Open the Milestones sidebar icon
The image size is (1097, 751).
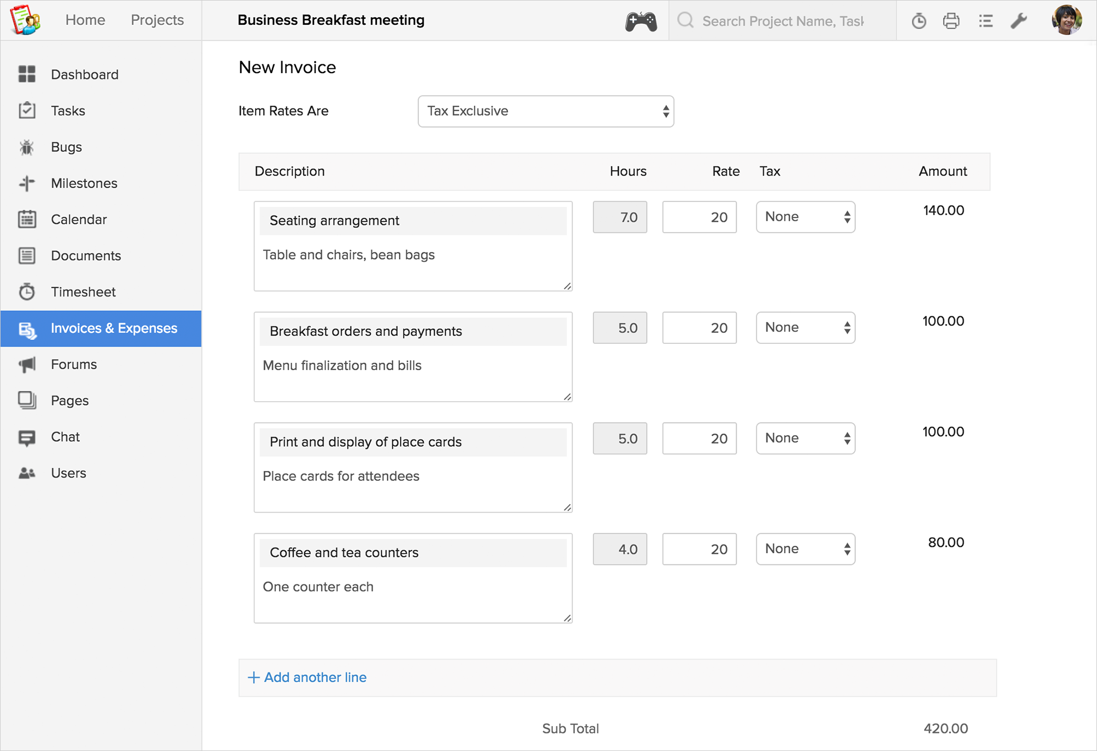pos(26,183)
